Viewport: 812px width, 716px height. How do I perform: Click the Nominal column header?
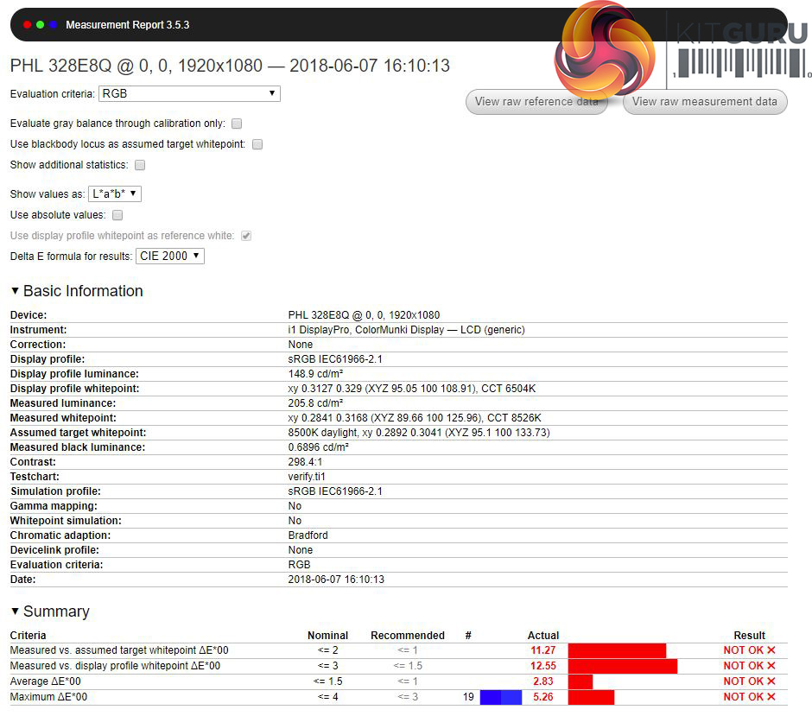327,635
